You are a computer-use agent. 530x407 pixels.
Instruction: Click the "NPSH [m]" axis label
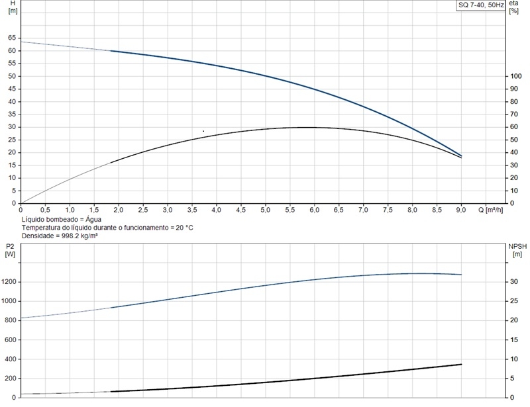[x=517, y=250]
